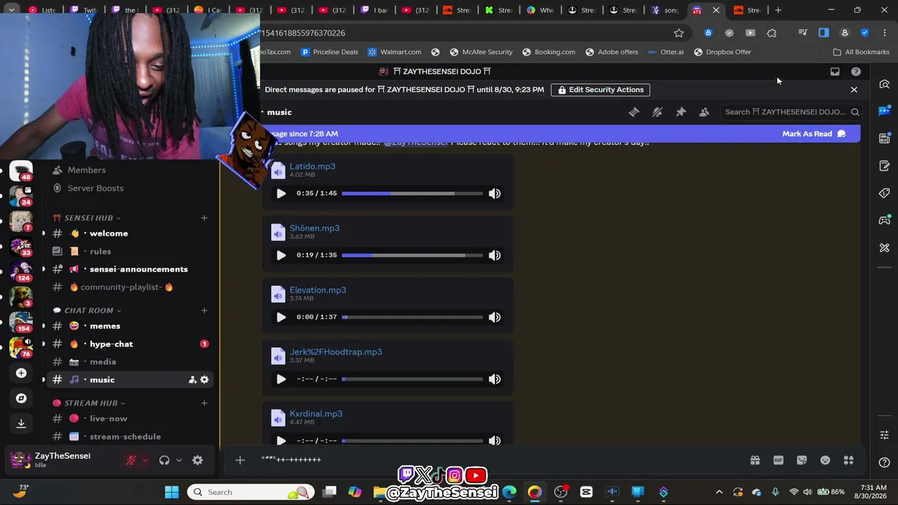This screenshot has width=898, height=505.
Task: Open music channel edit settings gear
Action: 204,379
